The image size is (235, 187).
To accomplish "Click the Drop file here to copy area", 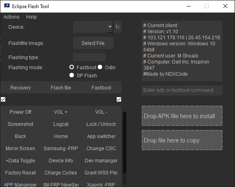I will 182,140.
